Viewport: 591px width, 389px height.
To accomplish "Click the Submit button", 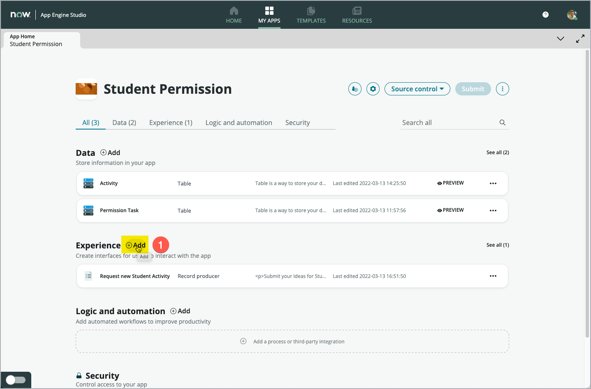I will pyautogui.click(x=473, y=89).
